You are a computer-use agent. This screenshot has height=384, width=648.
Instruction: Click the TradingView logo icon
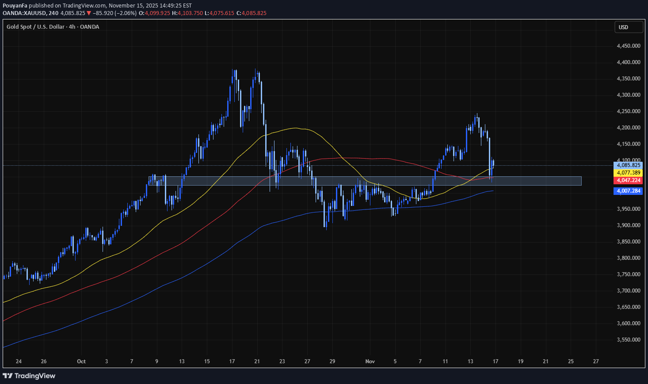pos(8,376)
